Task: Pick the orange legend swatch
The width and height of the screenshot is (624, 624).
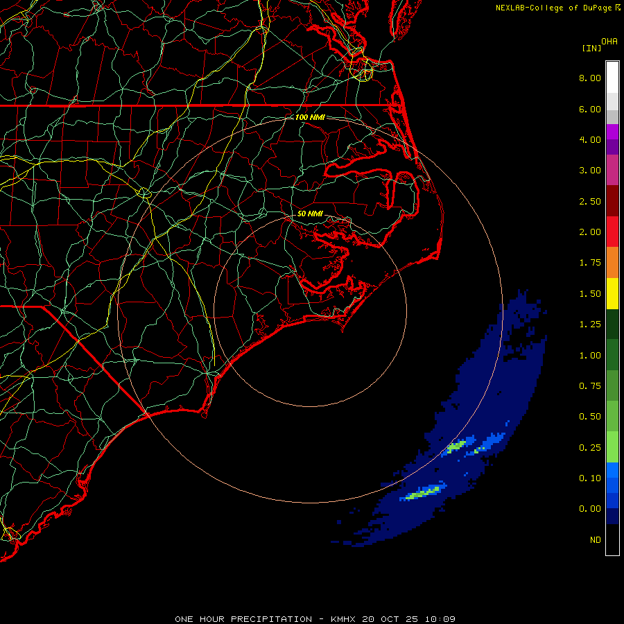Action: coord(612,263)
